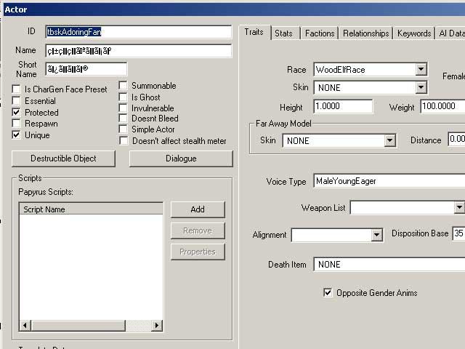Toggle the Is CharGen Face Preset checkbox
Image resolution: width=465 pixels, height=349 pixels.
[16, 89]
